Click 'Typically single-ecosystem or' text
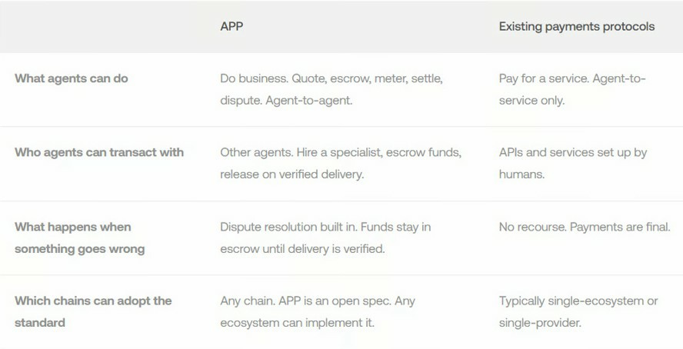683x349 pixels. pos(578,301)
